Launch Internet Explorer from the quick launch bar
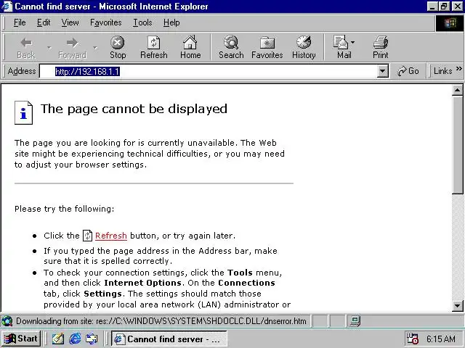This screenshot has height=348, width=465. tap(75, 339)
